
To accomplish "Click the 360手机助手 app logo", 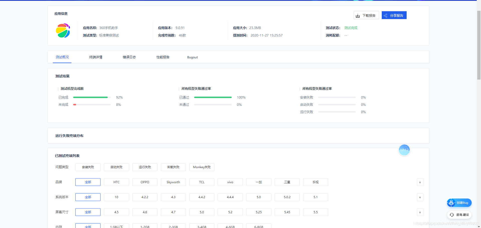I will click(x=63, y=31).
